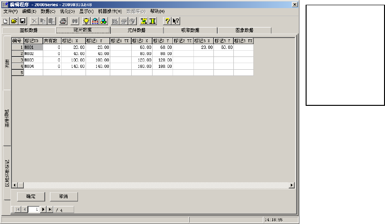Viewport: 385px width, 224px height.
Task: Click the three colored circles toolbar icon
Action: [x=103, y=21]
